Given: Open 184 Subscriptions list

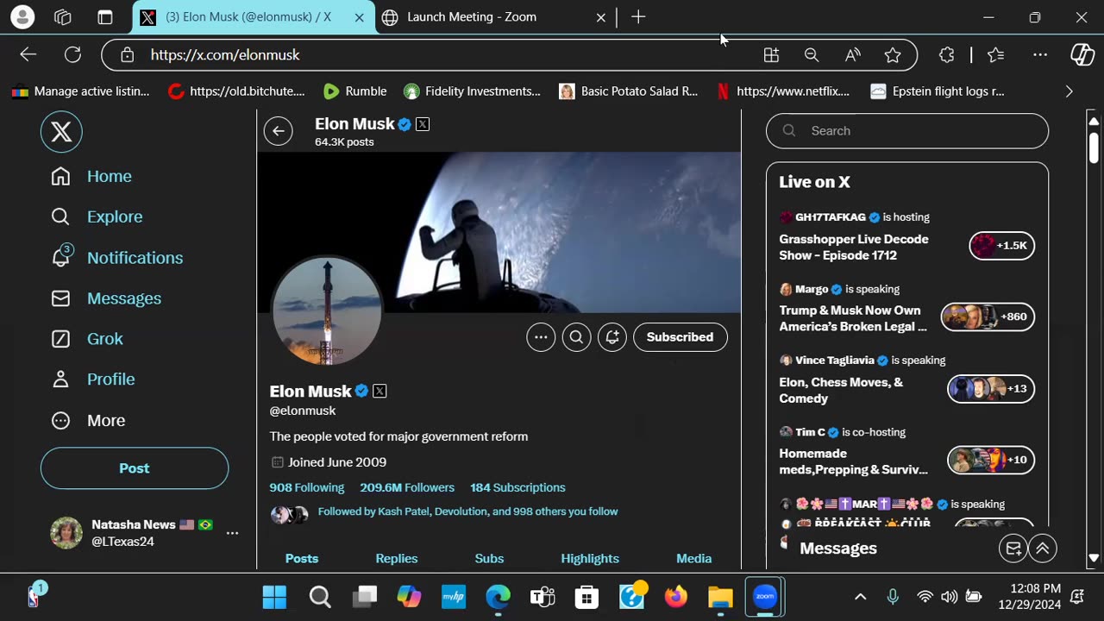Looking at the screenshot, I should click(x=517, y=487).
